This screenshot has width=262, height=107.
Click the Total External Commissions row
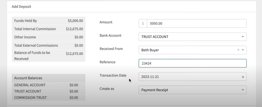(49, 45)
